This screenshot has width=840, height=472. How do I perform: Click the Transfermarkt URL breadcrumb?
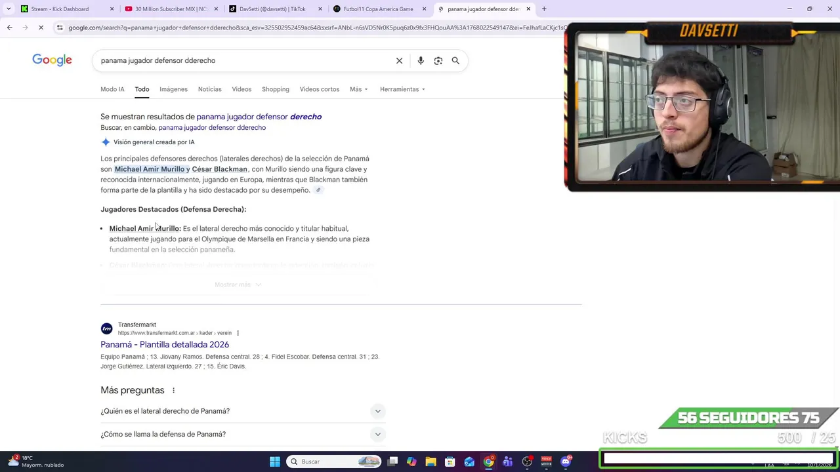175,333
